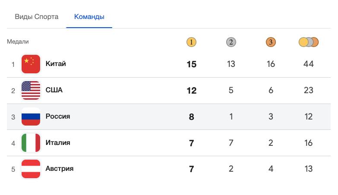Open the Китай team link

pyautogui.click(x=56, y=64)
